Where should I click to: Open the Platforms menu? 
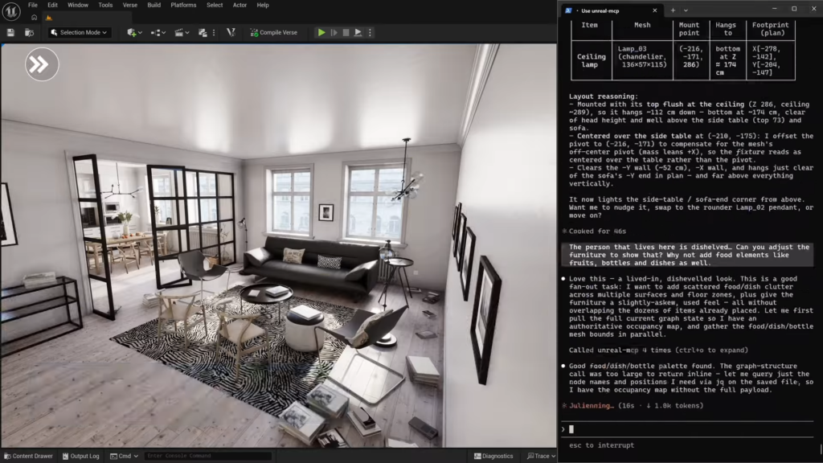coord(183,6)
